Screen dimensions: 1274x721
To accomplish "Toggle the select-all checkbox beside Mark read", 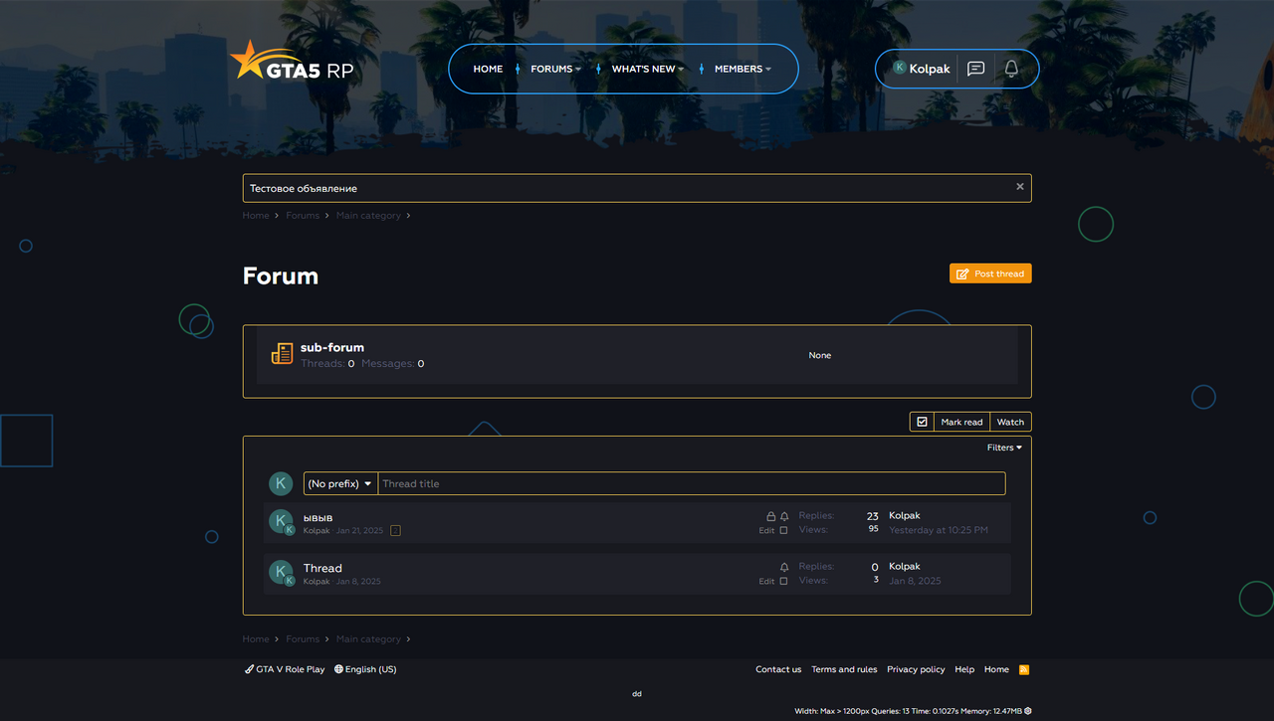I will pyautogui.click(x=922, y=422).
